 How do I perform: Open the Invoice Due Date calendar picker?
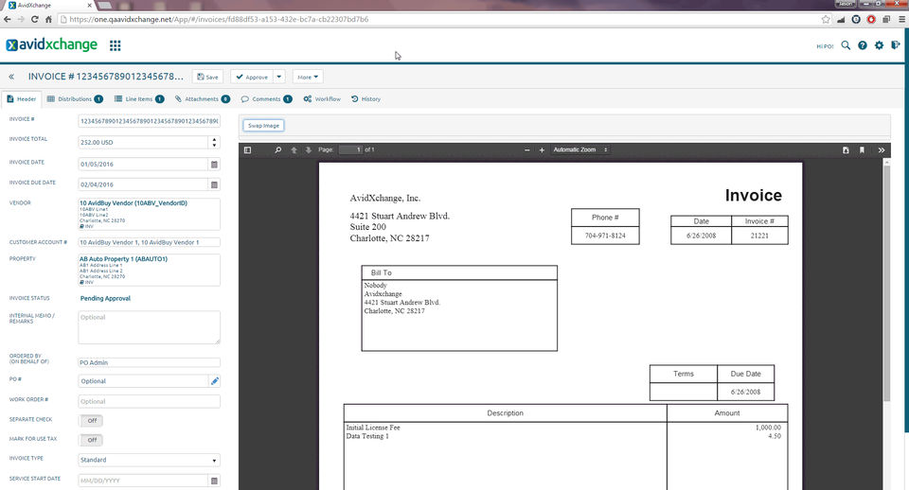[214, 184]
